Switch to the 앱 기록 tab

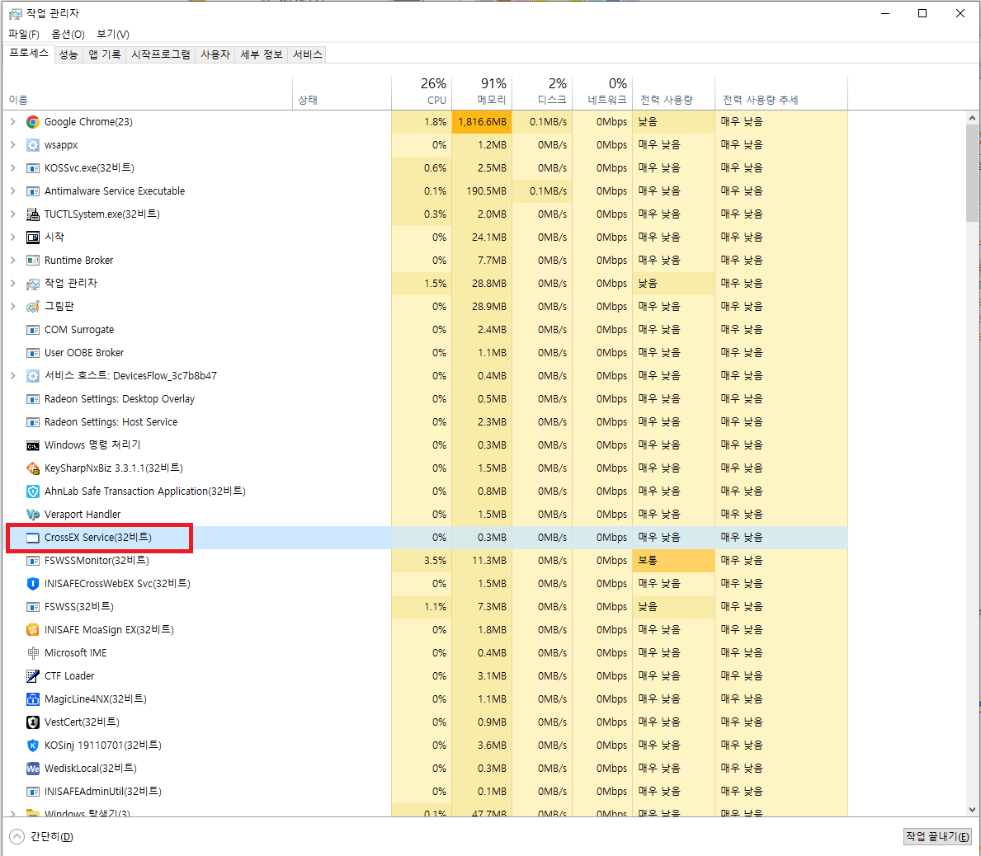[105, 55]
